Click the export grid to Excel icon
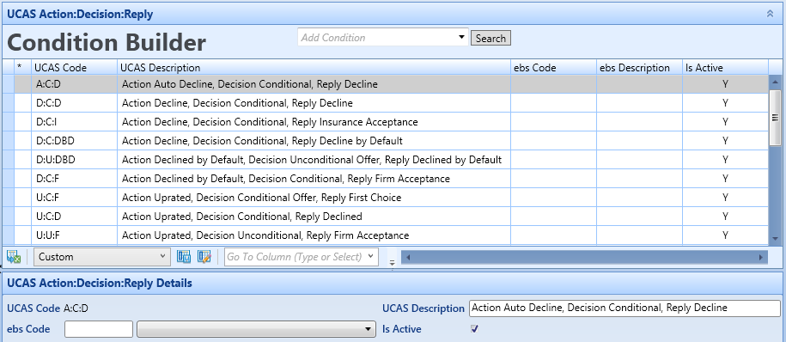Screen dimensions: 786x342 [x=14, y=257]
